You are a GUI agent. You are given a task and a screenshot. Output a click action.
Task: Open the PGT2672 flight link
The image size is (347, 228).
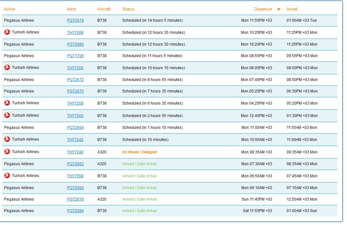point(75,80)
